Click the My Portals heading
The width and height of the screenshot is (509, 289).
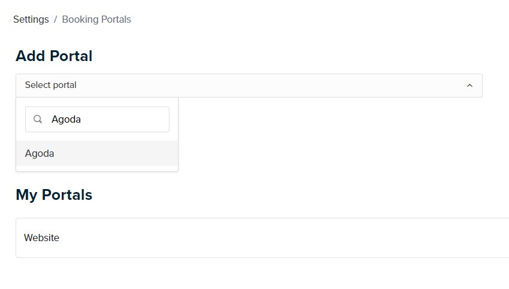coord(54,194)
